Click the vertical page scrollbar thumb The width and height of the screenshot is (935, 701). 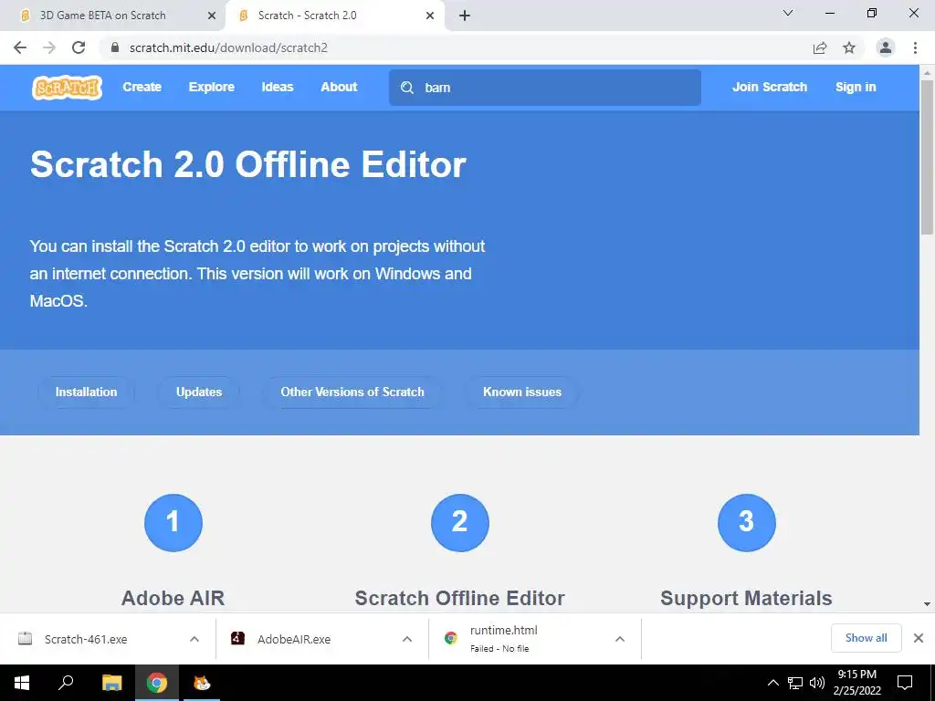(927, 158)
